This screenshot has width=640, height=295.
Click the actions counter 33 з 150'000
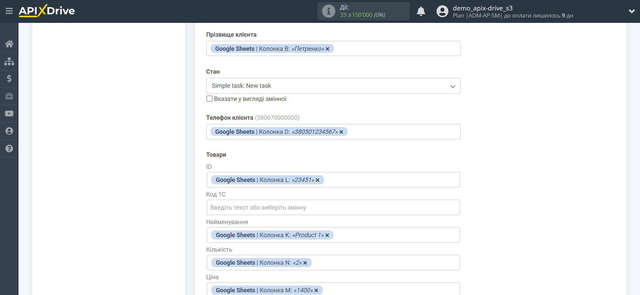click(x=362, y=15)
